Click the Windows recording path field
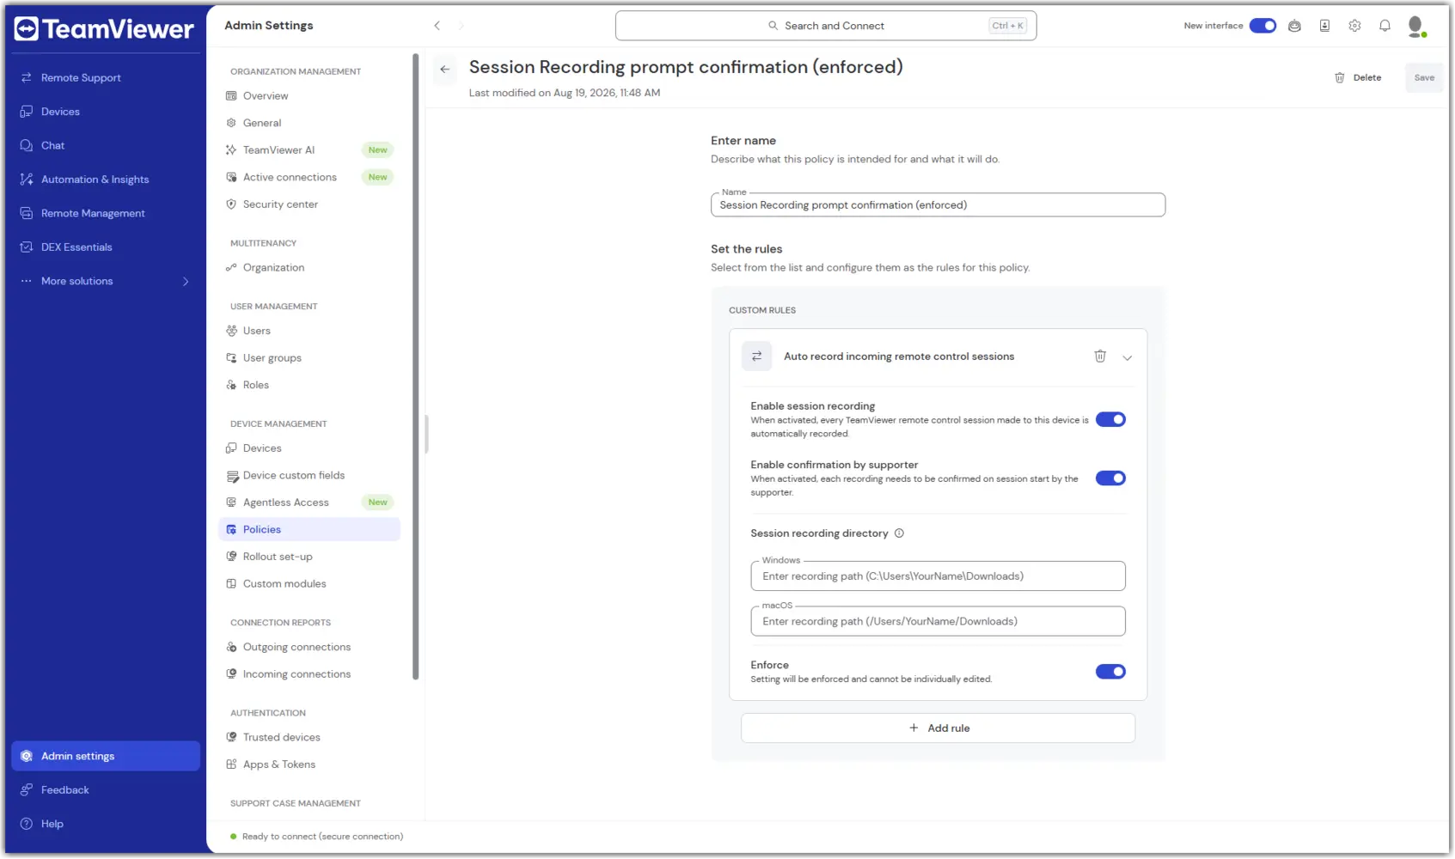 (938, 576)
